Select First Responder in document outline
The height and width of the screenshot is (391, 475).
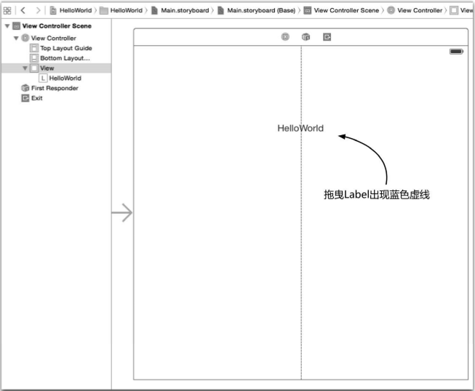[54, 88]
